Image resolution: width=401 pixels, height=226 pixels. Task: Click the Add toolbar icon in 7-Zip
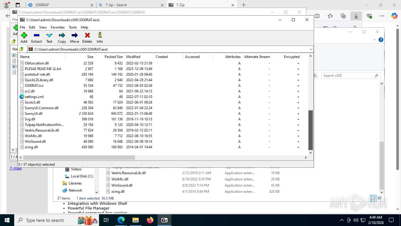coord(24,36)
